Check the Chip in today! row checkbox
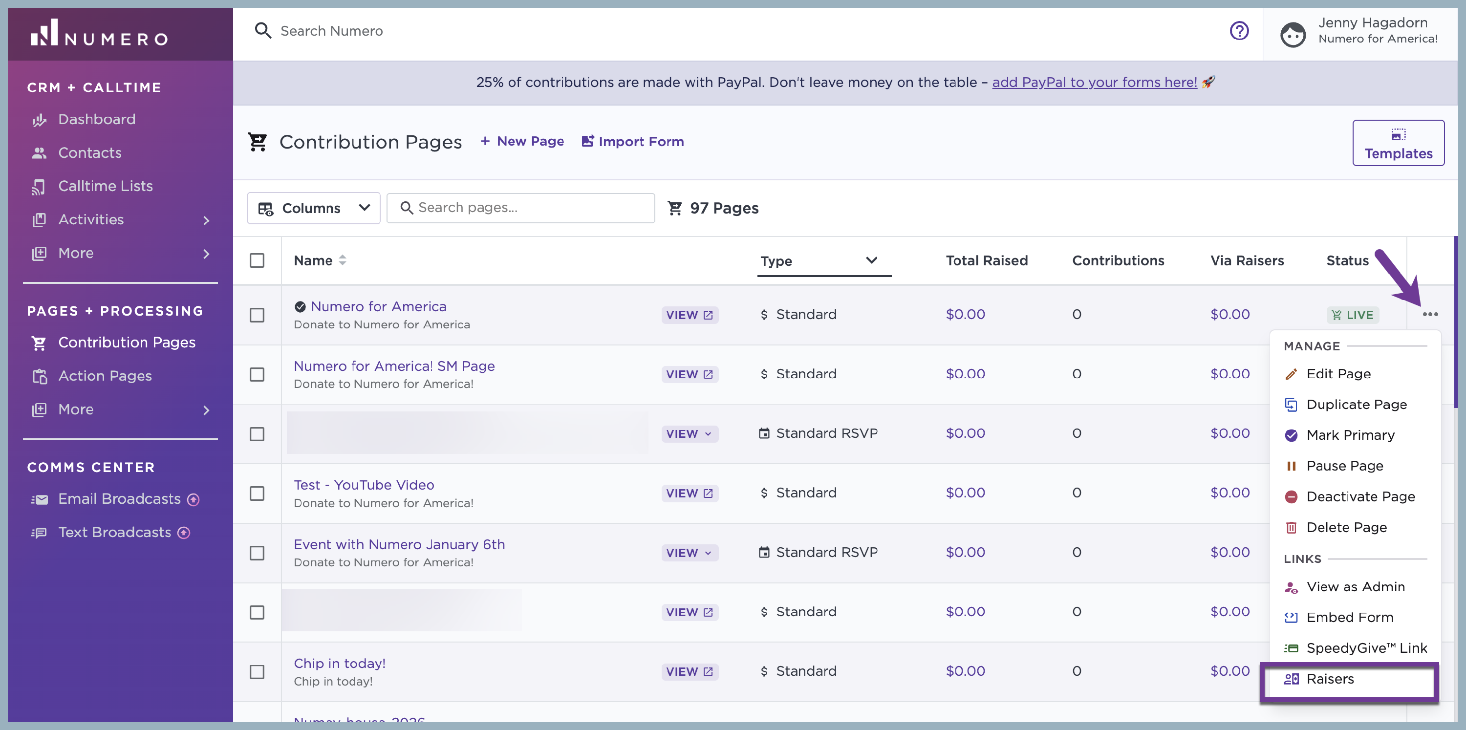Screen dimensions: 1466x730 click(x=257, y=672)
